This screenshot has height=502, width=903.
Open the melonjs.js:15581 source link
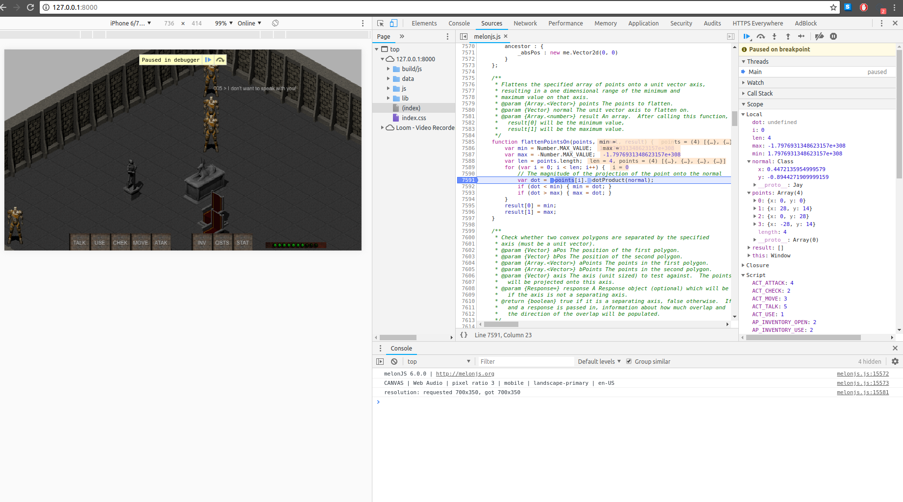(x=862, y=392)
